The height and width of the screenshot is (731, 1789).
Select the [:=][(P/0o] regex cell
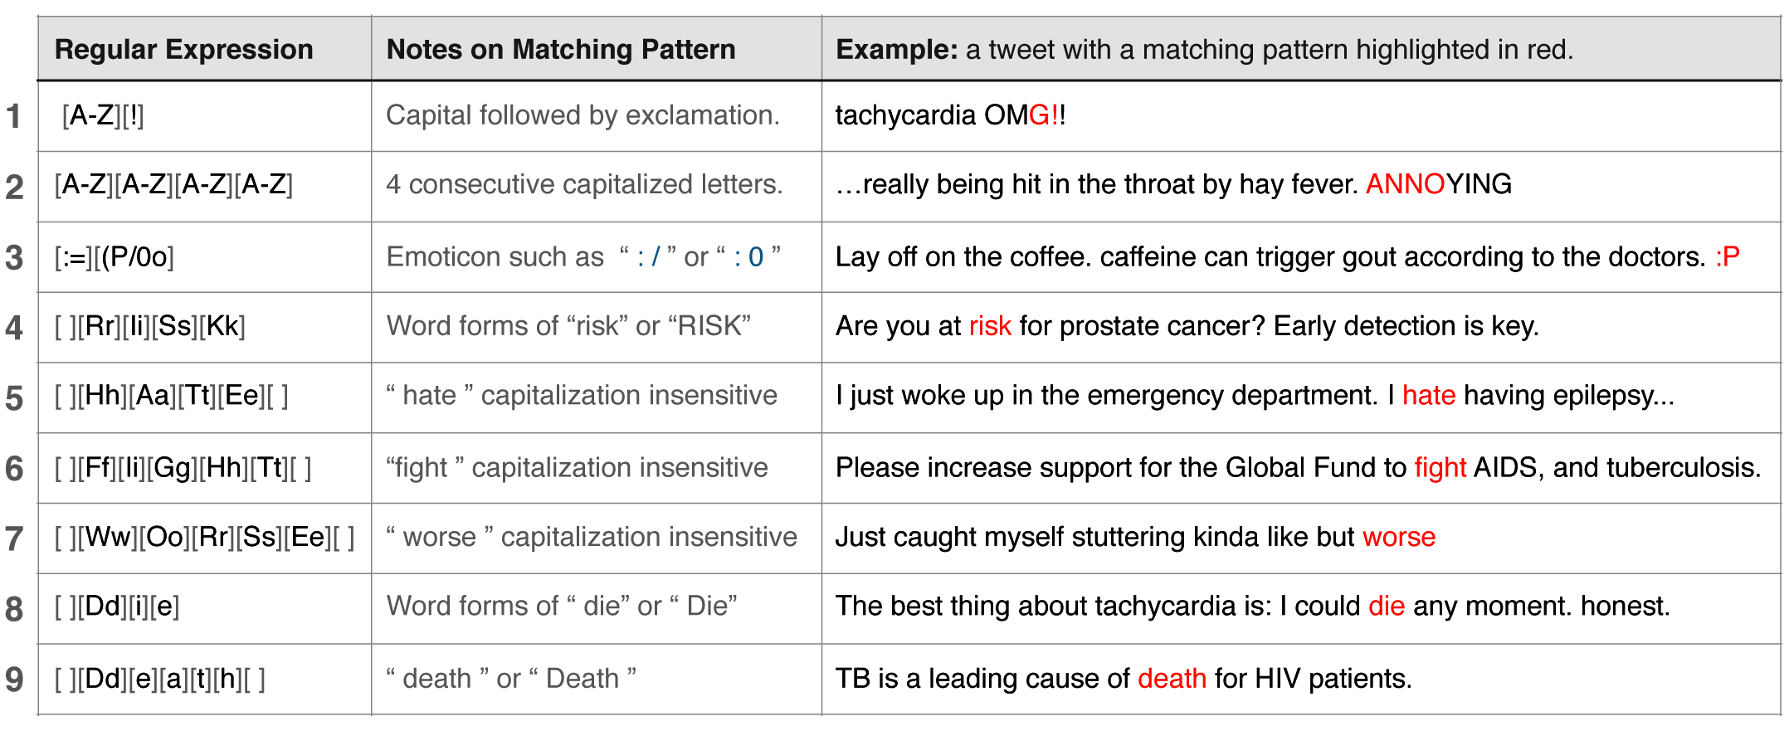click(115, 257)
